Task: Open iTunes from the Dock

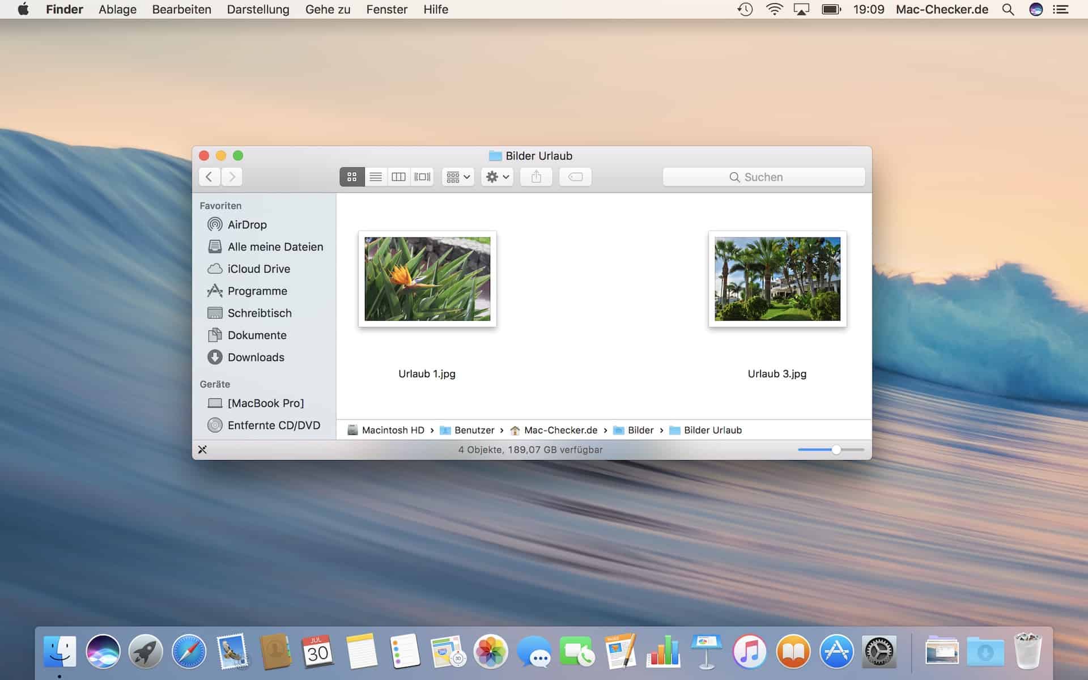Action: 749,651
